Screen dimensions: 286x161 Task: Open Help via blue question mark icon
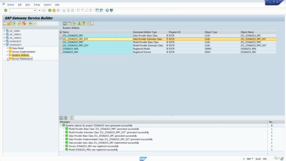tap(107, 10)
